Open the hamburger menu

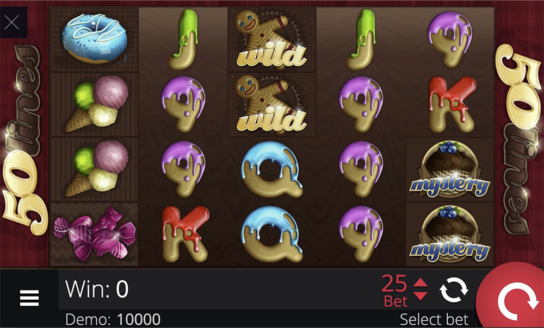click(29, 298)
